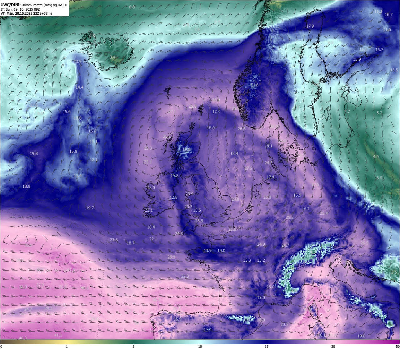This screenshot has height=349, width=400.
Task: Click the 14.4 value southwest of Iceland
Action: (x=79, y=87)
